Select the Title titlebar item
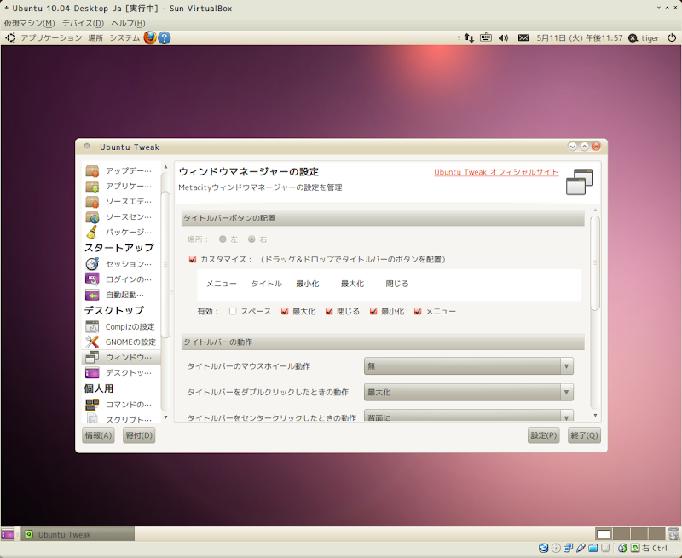This screenshot has width=682, height=558. click(x=267, y=284)
